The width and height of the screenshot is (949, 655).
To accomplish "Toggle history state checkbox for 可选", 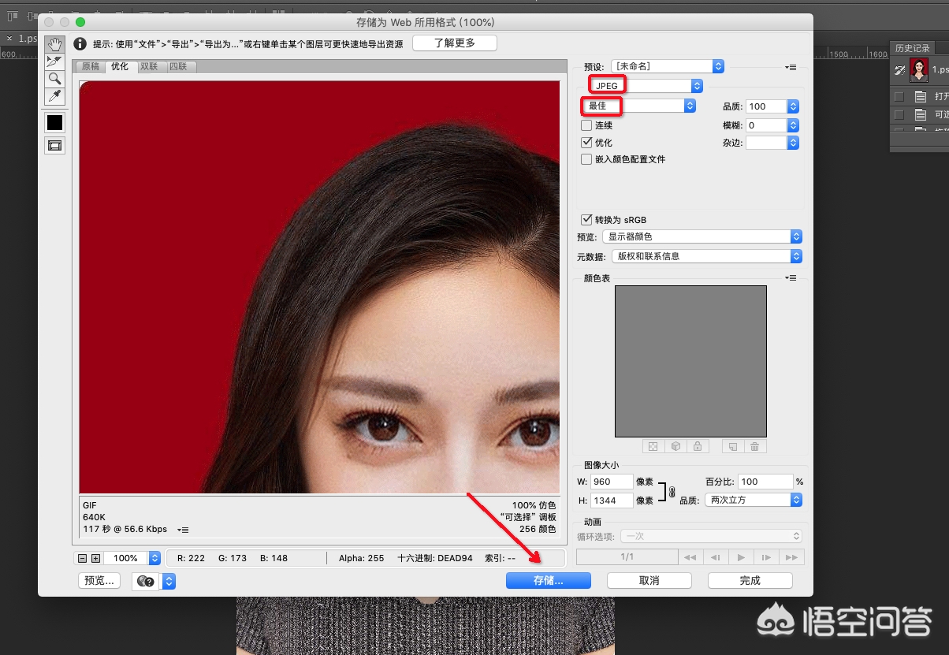I will point(899,115).
